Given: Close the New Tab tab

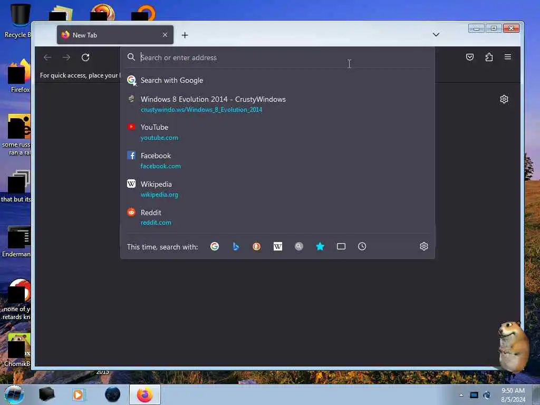Looking at the screenshot, I should (x=165, y=35).
